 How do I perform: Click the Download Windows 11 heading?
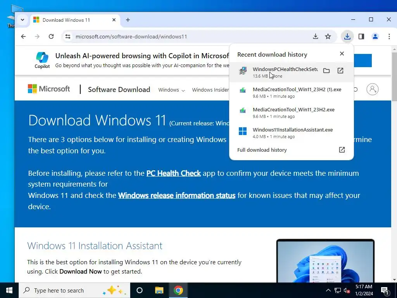point(97,120)
